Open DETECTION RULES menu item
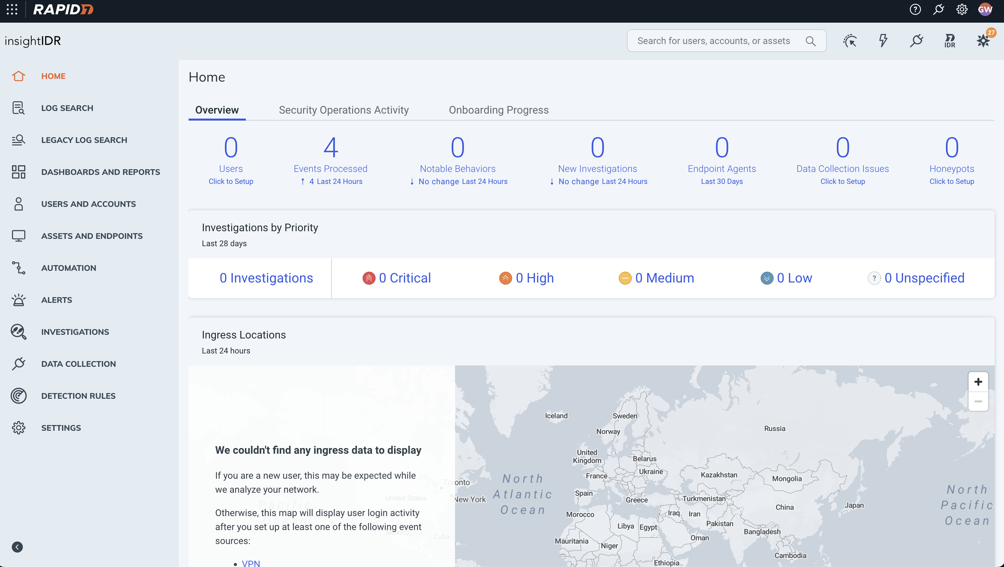Screen dimensions: 1004x567 pos(78,395)
